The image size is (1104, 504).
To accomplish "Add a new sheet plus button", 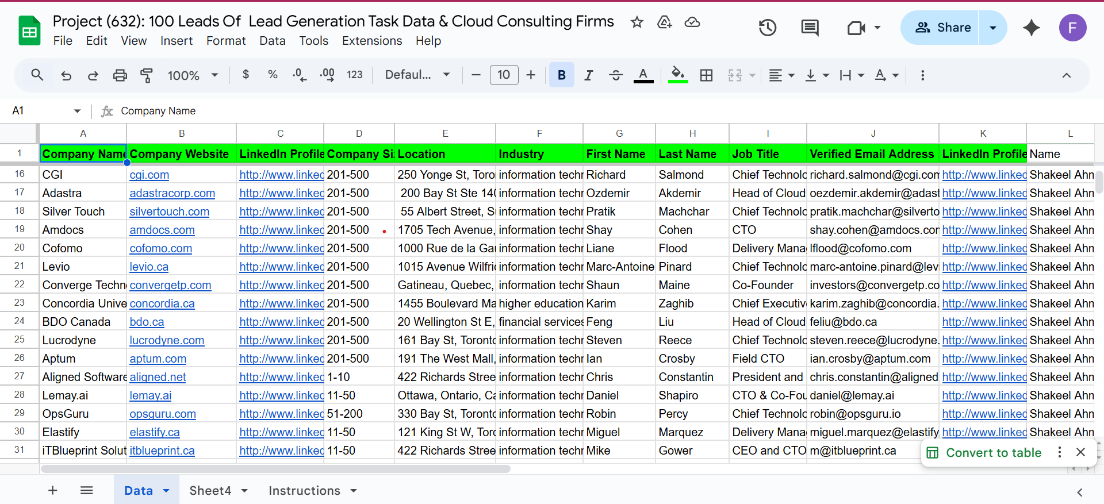I will (x=52, y=490).
